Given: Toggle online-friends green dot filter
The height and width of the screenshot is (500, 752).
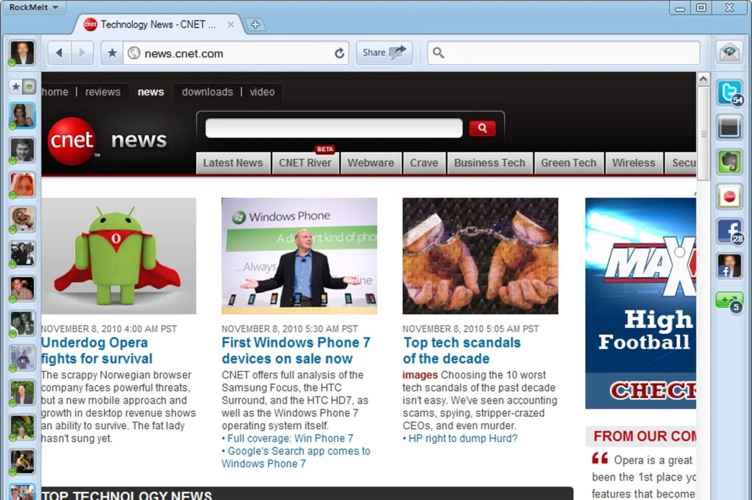Looking at the screenshot, I should click(x=29, y=86).
